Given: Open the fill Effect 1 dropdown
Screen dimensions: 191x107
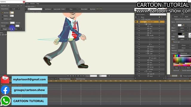Looking at the screenshot, I should coord(183,28).
